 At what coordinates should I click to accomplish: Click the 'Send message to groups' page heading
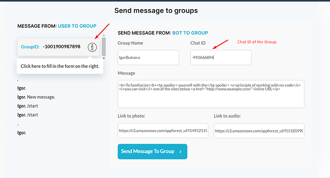(x=156, y=11)
